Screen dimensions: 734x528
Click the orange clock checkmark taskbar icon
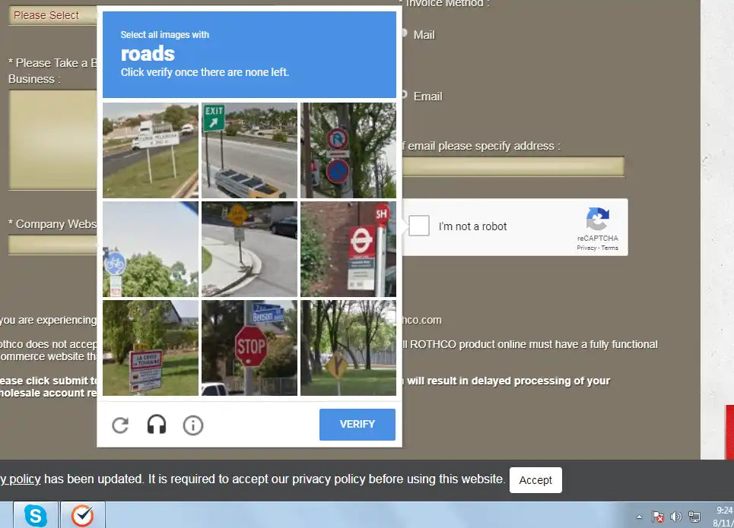(82, 516)
